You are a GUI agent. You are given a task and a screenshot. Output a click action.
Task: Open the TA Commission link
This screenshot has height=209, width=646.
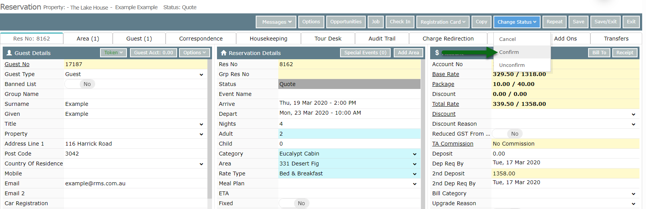[453, 144]
